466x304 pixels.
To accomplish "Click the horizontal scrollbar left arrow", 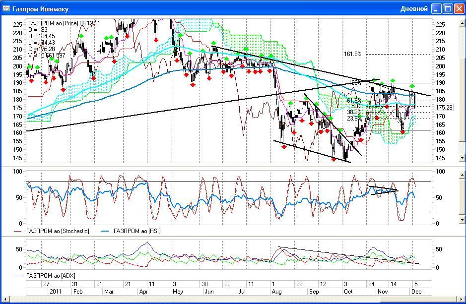I will pos(5,299).
